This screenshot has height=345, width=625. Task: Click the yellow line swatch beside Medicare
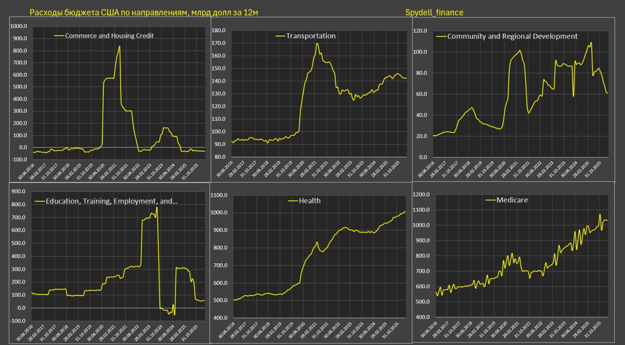pos(490,200)
